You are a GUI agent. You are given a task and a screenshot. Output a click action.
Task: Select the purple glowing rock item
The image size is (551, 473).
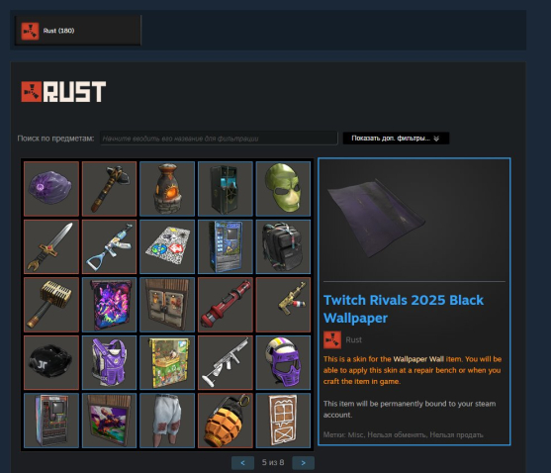51,189
